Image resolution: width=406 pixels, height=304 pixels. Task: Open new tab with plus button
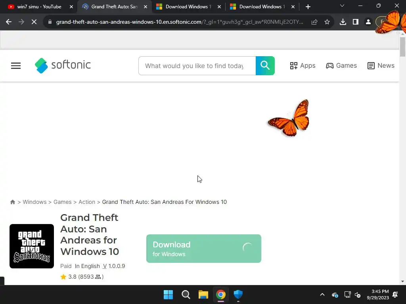click(308, 7)
